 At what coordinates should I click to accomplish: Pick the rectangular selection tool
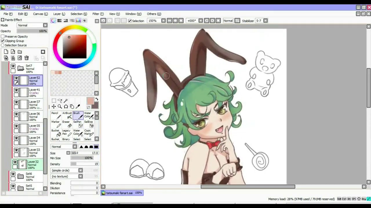[54, 101]
